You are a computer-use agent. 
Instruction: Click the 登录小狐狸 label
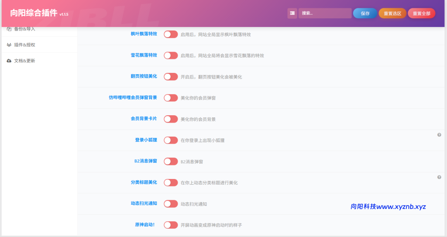point(146,140)
